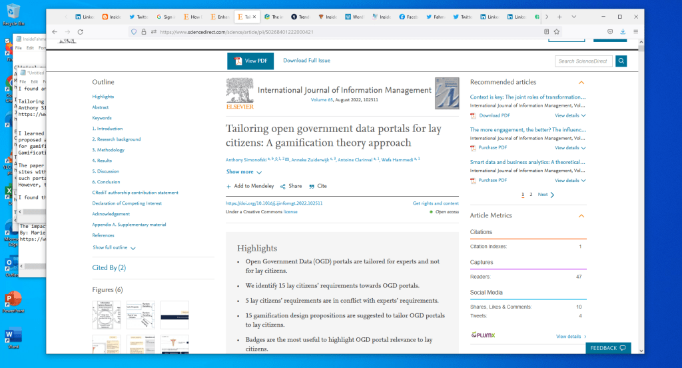This screenshot has width=682, height=368.
Task: Bookmark this page with the star icon
Action: click(557, 31)
